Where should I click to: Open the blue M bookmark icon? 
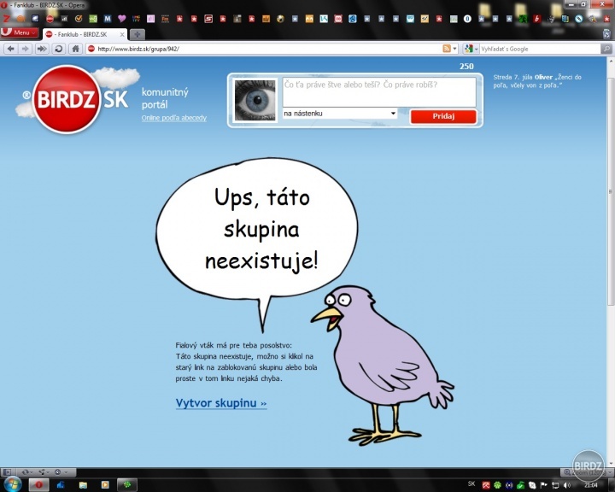coord(108,19)
